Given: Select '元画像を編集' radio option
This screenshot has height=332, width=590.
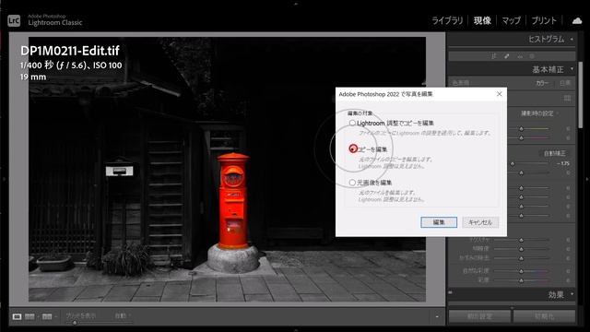Looking at the screenshot, I should pyautogui.click(x=352, y=183).
